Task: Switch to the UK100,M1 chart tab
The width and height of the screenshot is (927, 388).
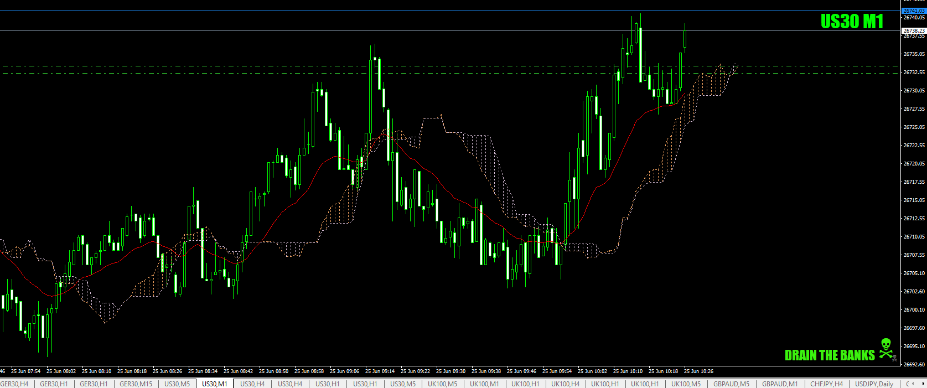Action: [484, 384]
